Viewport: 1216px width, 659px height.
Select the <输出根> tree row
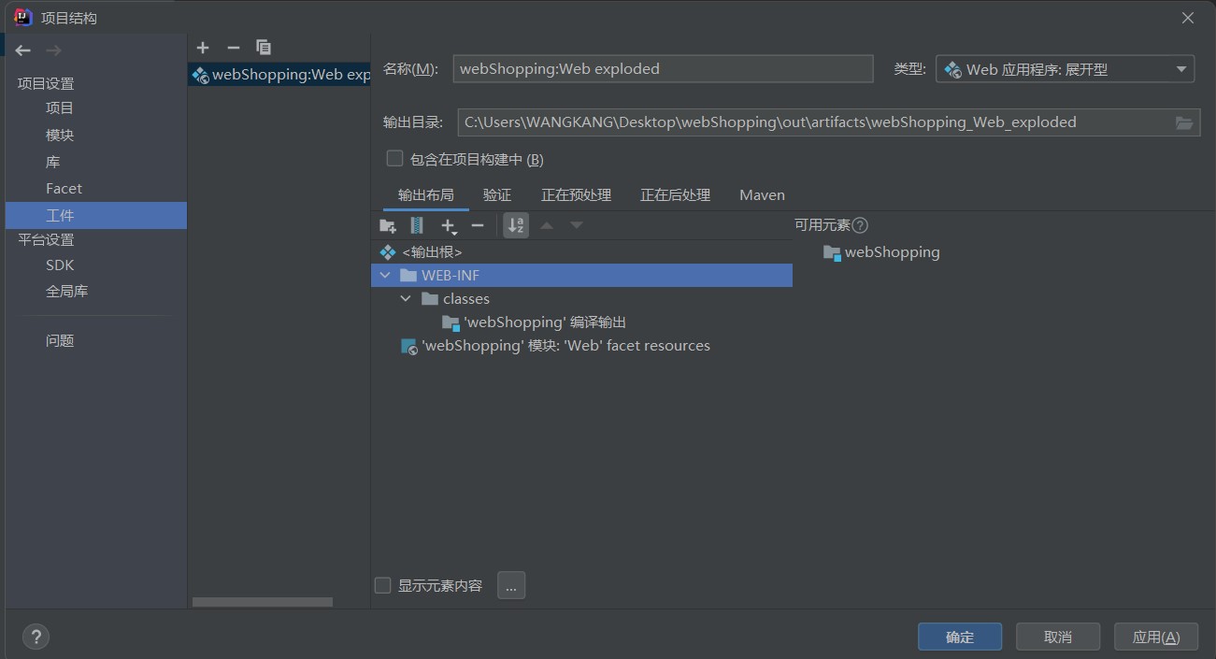point(581,252)
